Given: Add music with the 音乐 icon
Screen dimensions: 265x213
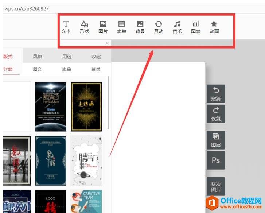Looking at the screenshot, I should [177, 27].
